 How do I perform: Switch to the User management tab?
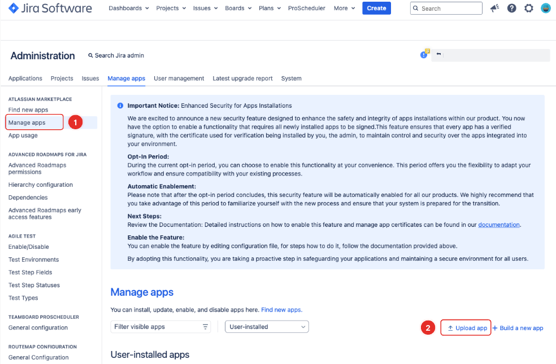click(x=179, y=78)
